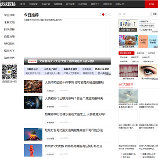
Task: Click the eye makeup ad image
Action: pyautogui.click(x=148, y=71)
